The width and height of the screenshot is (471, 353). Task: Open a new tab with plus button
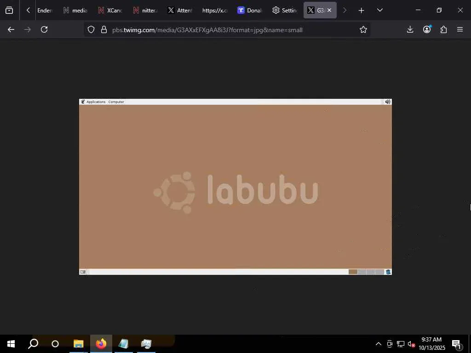[x=362, y=11]
